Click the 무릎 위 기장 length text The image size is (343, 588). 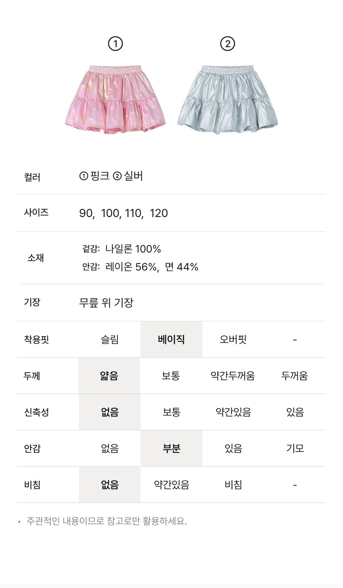(x=106, y=303)
